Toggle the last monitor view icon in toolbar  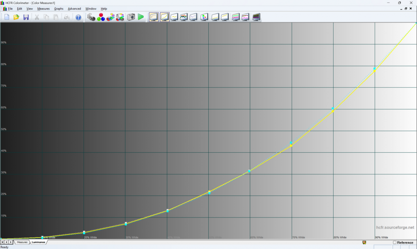(x=256, y=17)
